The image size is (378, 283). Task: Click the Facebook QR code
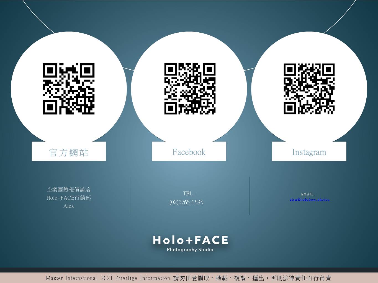[190, 89]
